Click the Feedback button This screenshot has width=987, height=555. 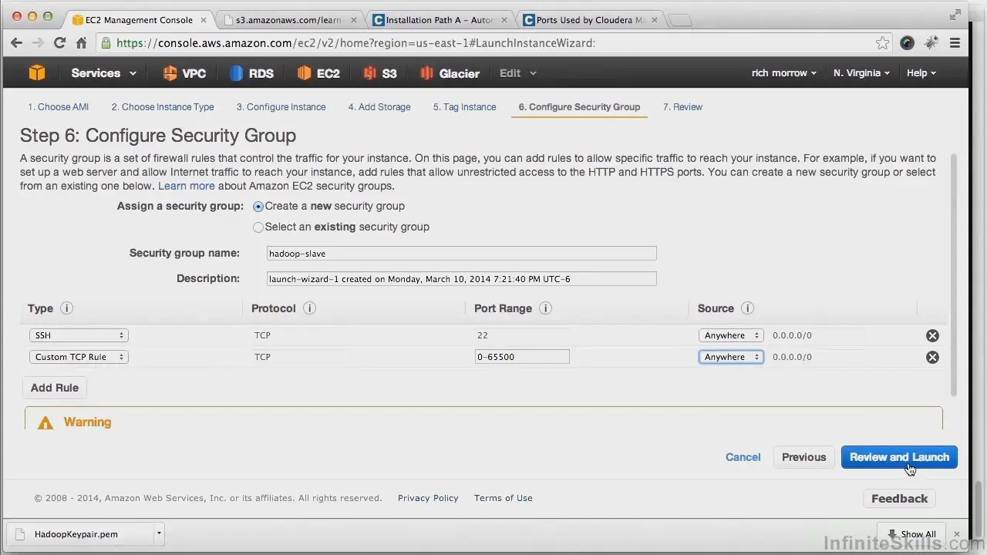coord(899,499)
